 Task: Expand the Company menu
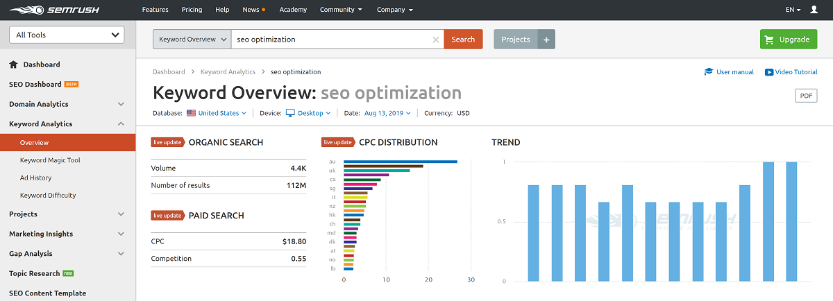pyautogui.click(x=395, y=10)
